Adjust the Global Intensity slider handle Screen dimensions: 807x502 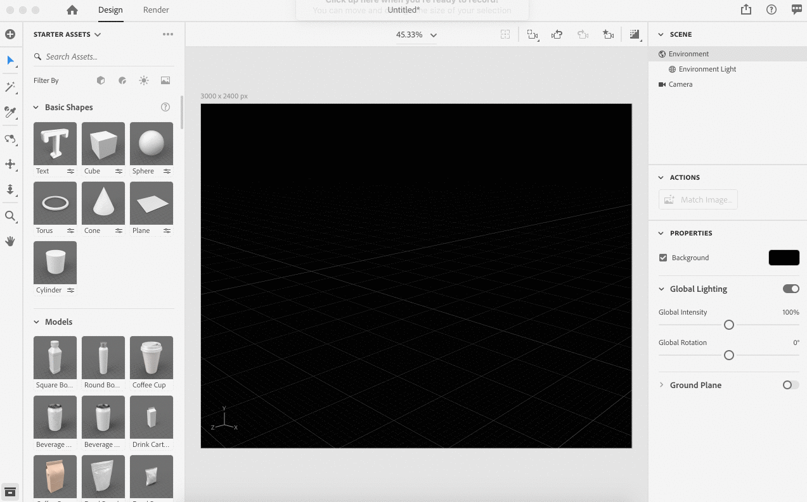pyautogui.click(x=729, y=325)
